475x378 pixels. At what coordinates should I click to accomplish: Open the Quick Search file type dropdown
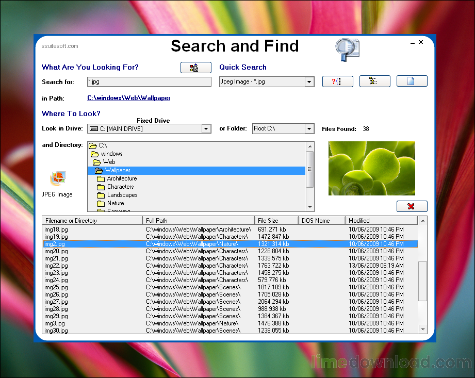click(309, 82)
